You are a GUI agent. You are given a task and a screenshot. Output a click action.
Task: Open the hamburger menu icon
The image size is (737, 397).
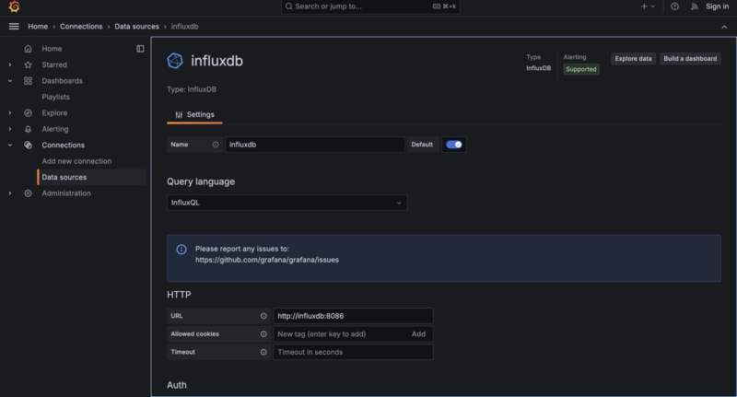pos(14,27)
